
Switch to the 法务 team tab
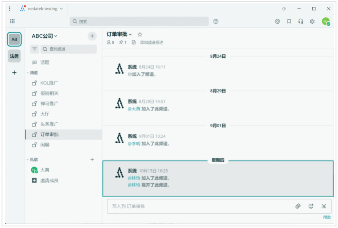click(14, 56)
